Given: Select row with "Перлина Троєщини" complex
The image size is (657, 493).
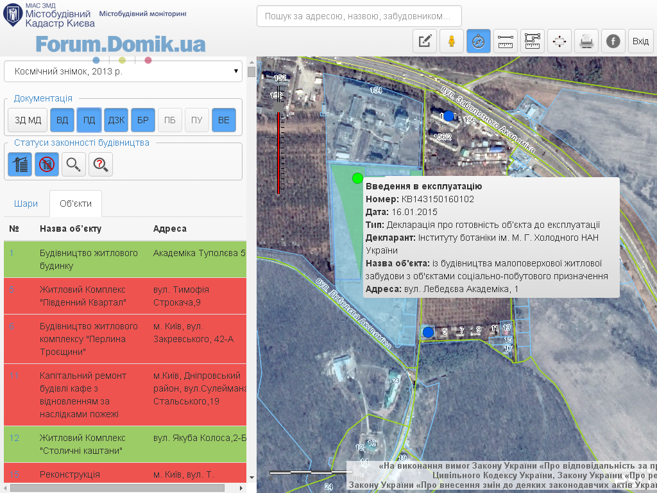Looking at the screenshot, I should 125,339.
